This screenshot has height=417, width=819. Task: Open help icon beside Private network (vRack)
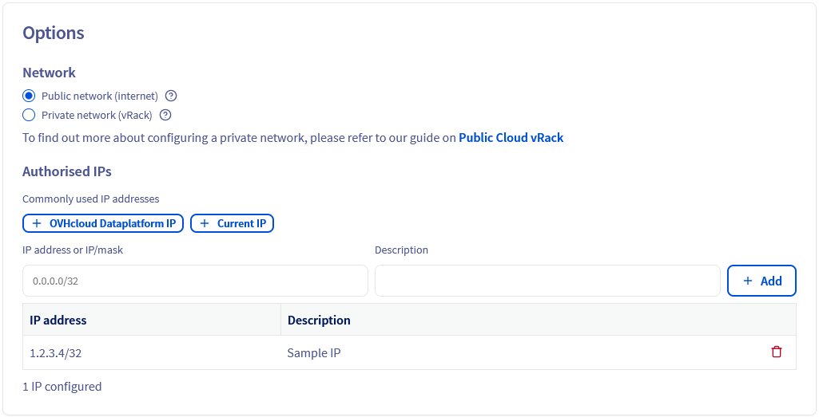(x=165, y=115)
